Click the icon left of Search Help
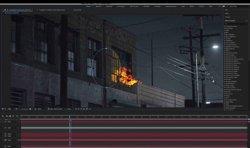The height and width of the screenshot is (148, 250). 224,6
